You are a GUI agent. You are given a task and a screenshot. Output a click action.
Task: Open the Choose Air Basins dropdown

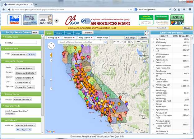pos(25,68)
